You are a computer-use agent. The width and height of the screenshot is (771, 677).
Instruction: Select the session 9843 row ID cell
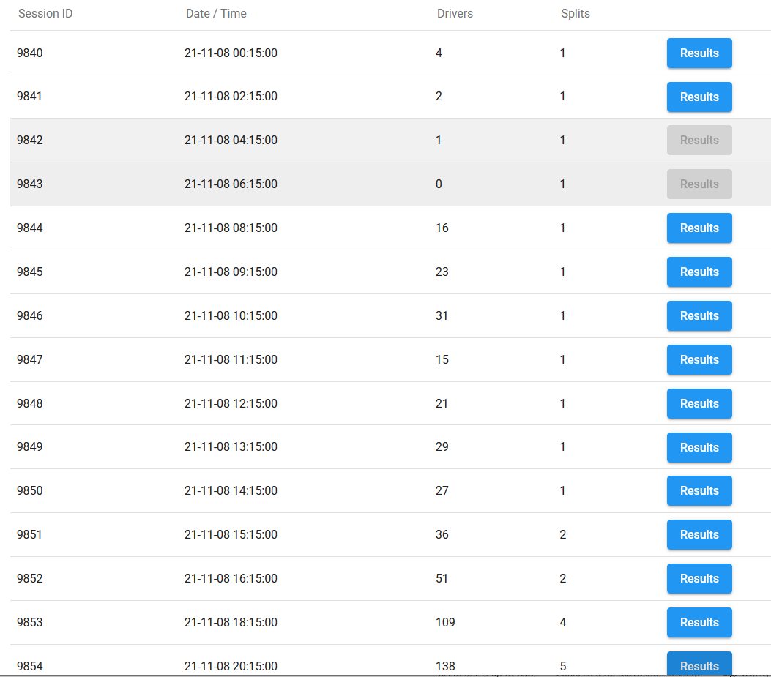pyautogui.click(x=30, y=184)
